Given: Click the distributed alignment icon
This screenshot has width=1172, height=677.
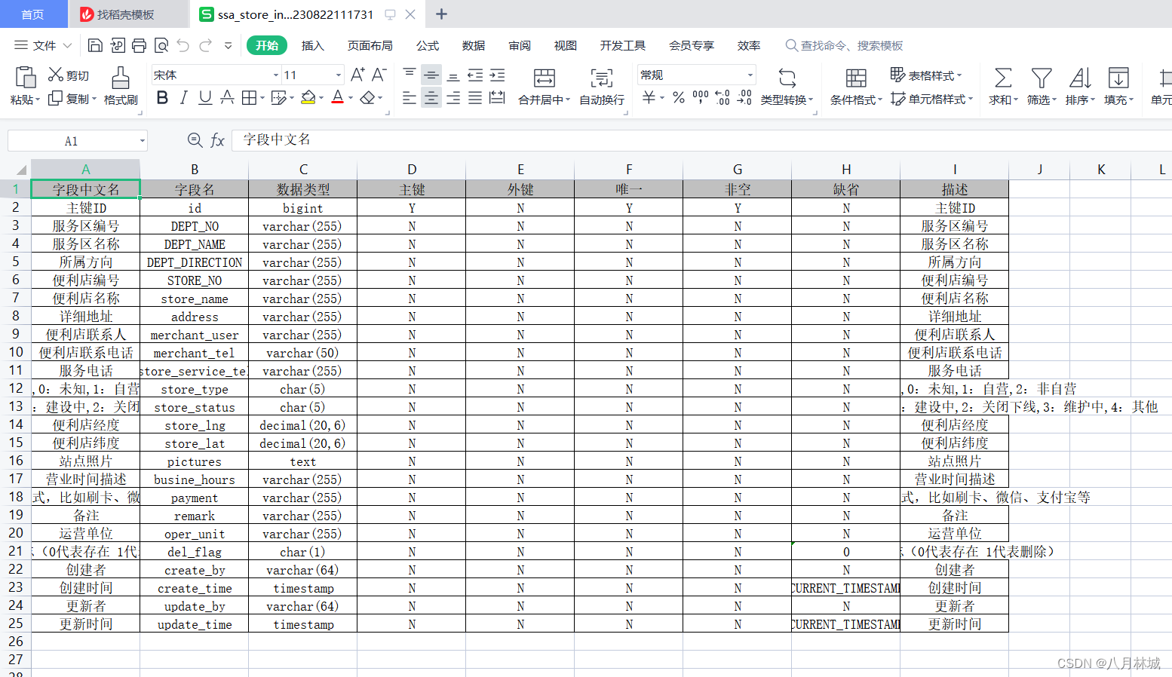Looking at the screenshot, I should coord(497,97).
